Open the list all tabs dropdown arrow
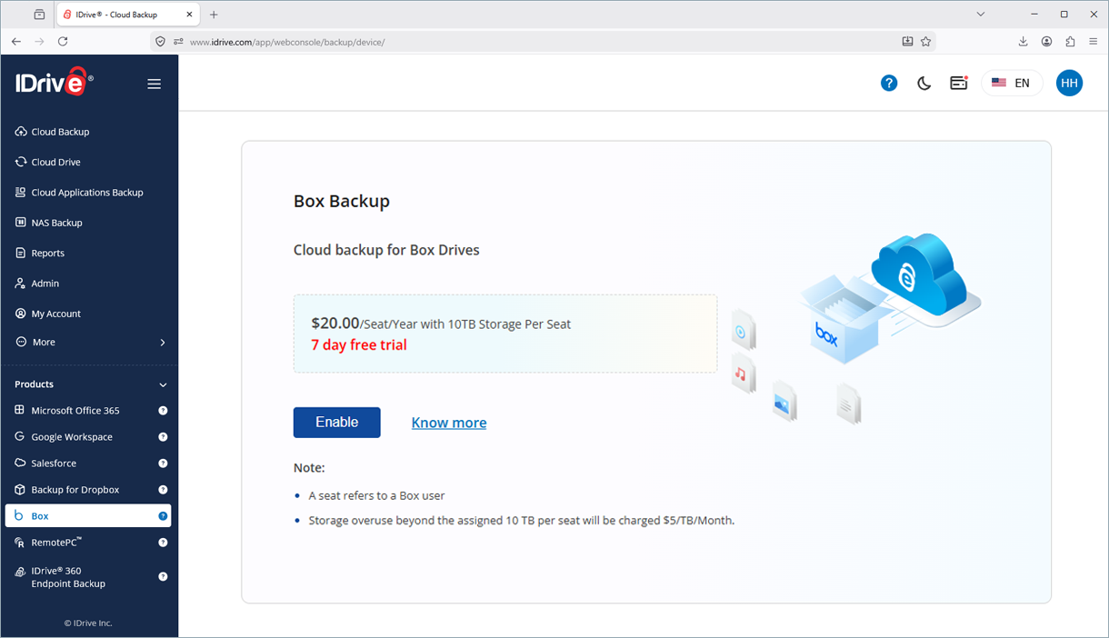The width and height of the screenshot is (1109, 638). 981,15
